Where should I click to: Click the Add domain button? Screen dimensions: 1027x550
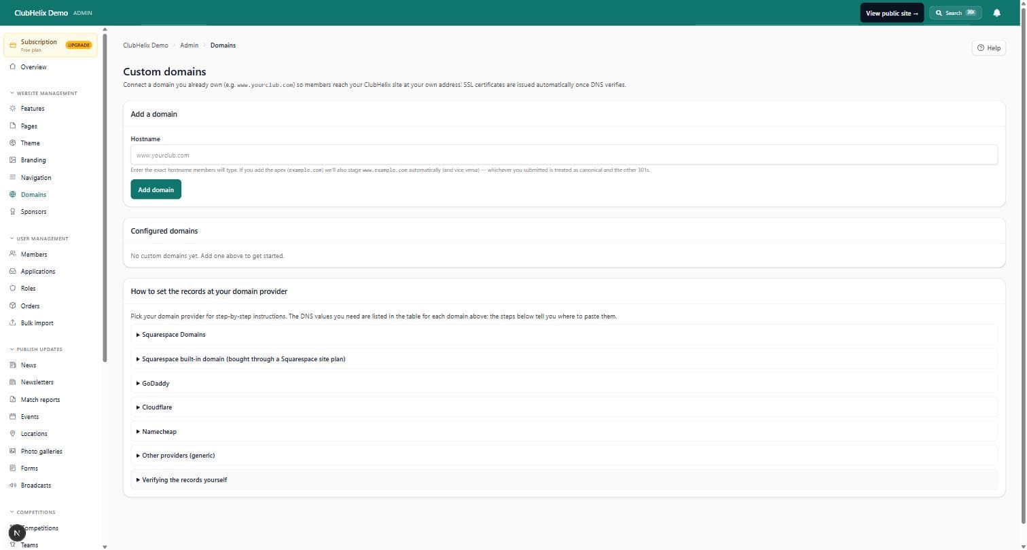156,189
